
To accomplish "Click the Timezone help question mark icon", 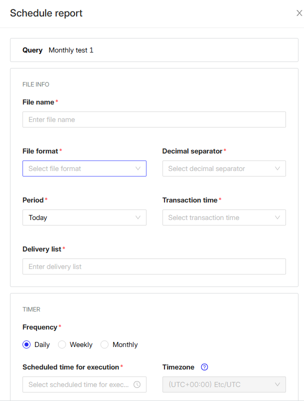I will pos(204,367).
